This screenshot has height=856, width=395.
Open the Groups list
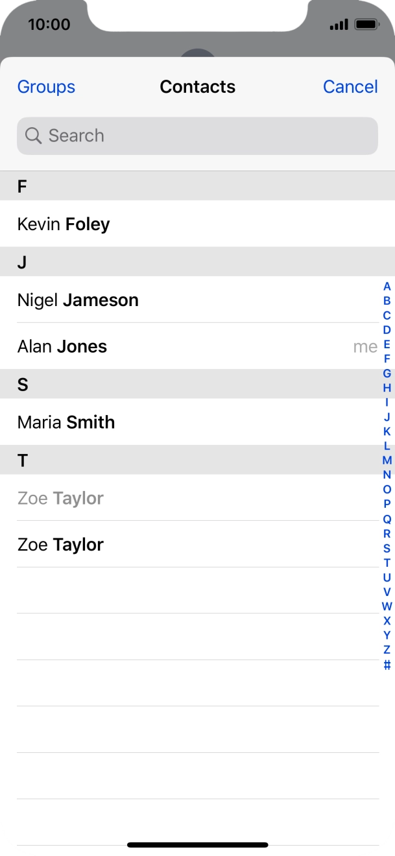tap(46, 87)
